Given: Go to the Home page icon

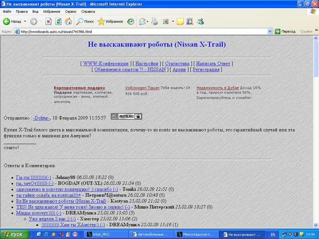Looking at the screenshot, I should pyautogui.click(x=68, y=22).
